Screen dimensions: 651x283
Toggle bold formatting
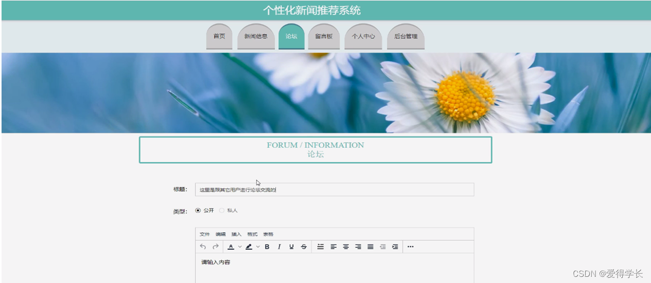pos(267,247)
